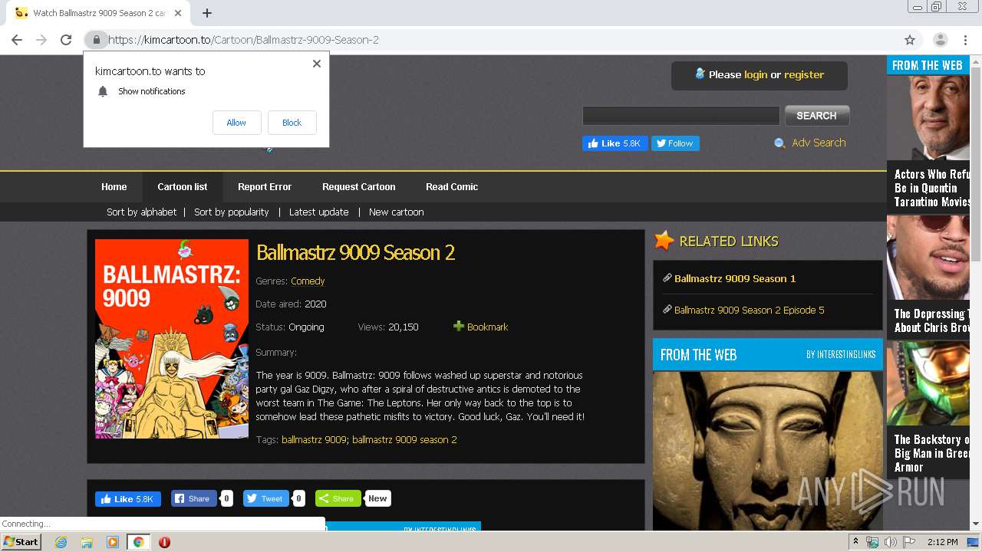Click the red Opera taskbar icon
The width and height of the screenshot is (982, 552).
click(x=164, y=542)
